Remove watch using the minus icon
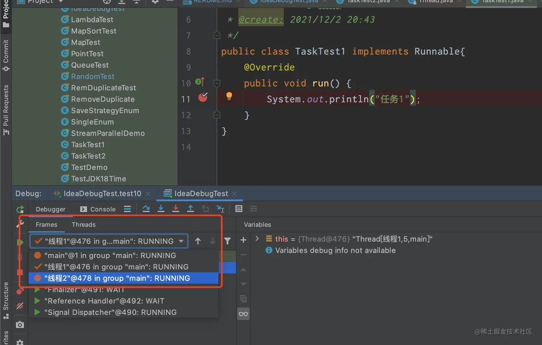This screenshot has height=345, width=542. click(243, 255)
